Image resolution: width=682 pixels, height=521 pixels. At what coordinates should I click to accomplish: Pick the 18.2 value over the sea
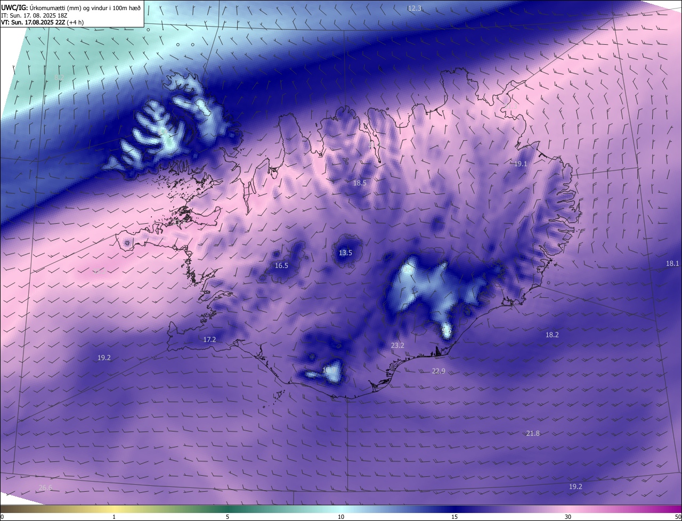[x=552, y=335]
